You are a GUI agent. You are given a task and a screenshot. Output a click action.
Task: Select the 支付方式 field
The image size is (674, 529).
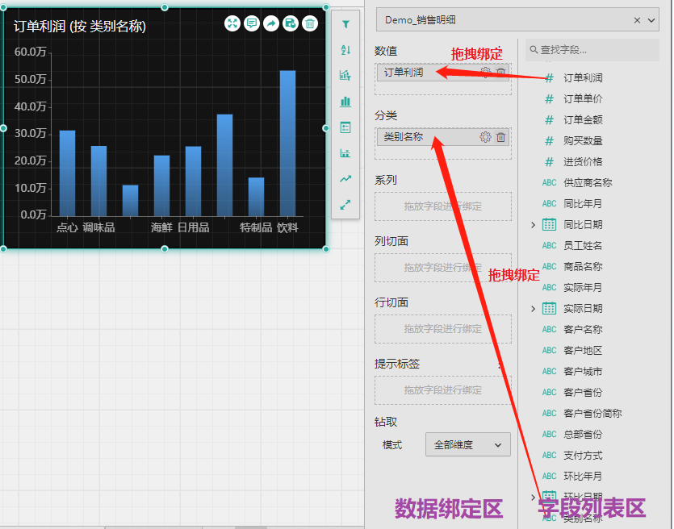(x=583, y=456)
